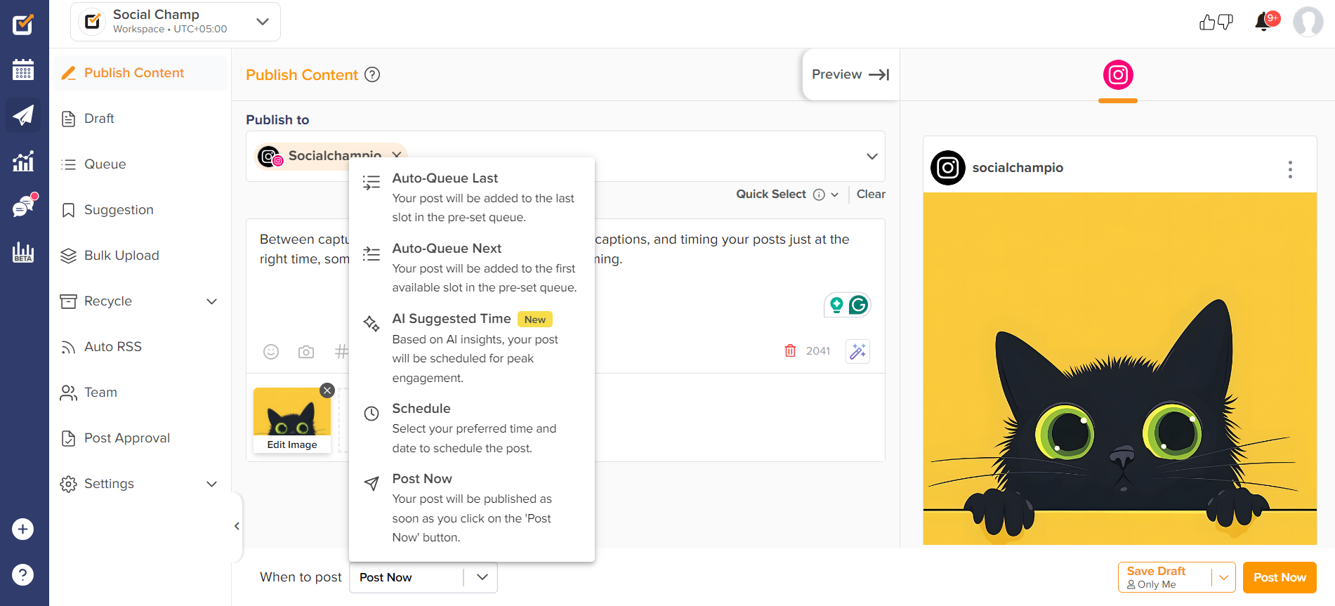Viewport: 1335px width, 606px height.
Task: Click Quick Select info icon
Action: pyautogui.click(x=819, y=195)
